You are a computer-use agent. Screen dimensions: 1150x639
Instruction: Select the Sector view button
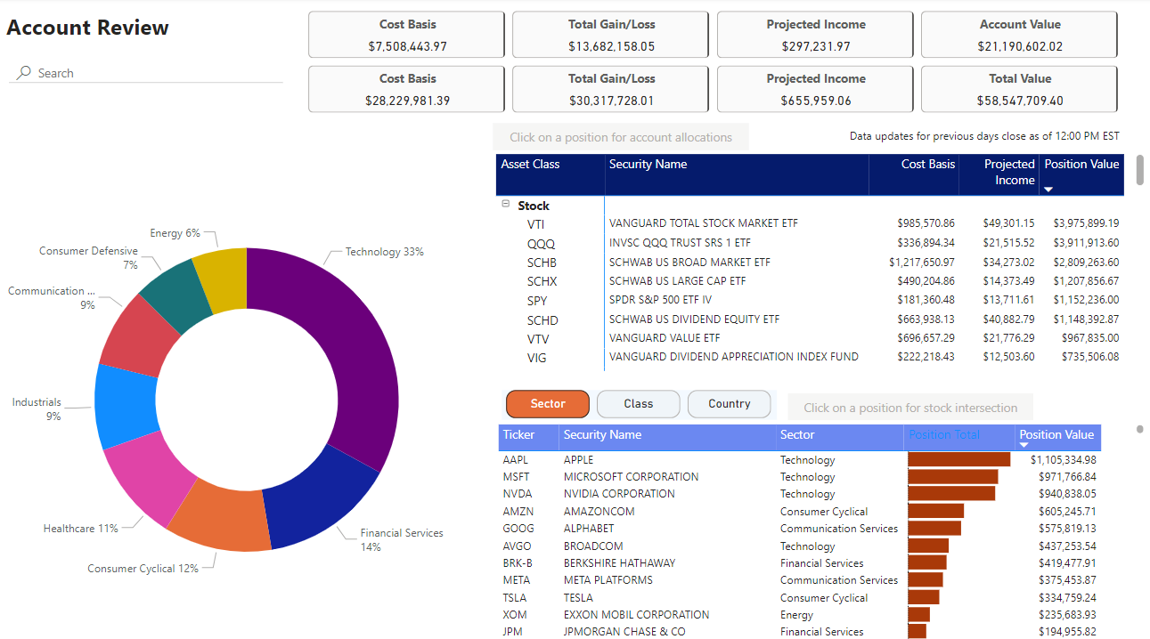(x=548, y=404)
